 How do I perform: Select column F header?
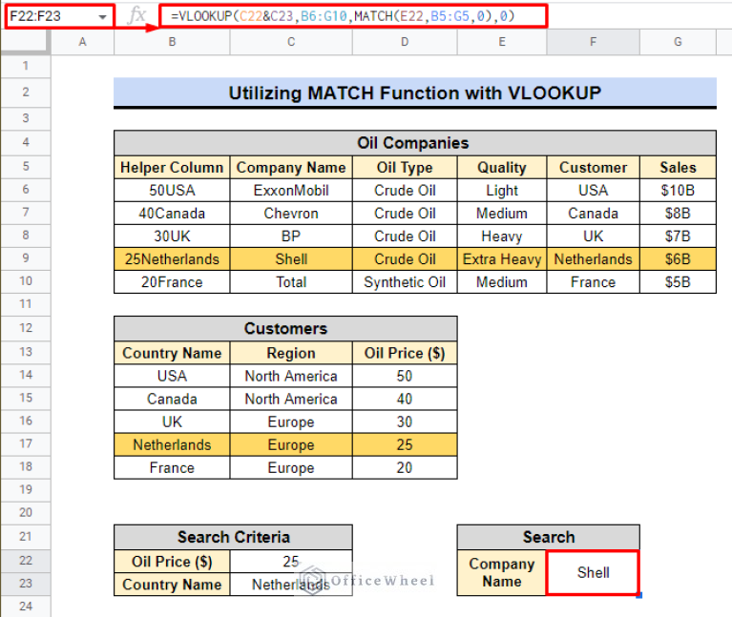tap(593, 42)
